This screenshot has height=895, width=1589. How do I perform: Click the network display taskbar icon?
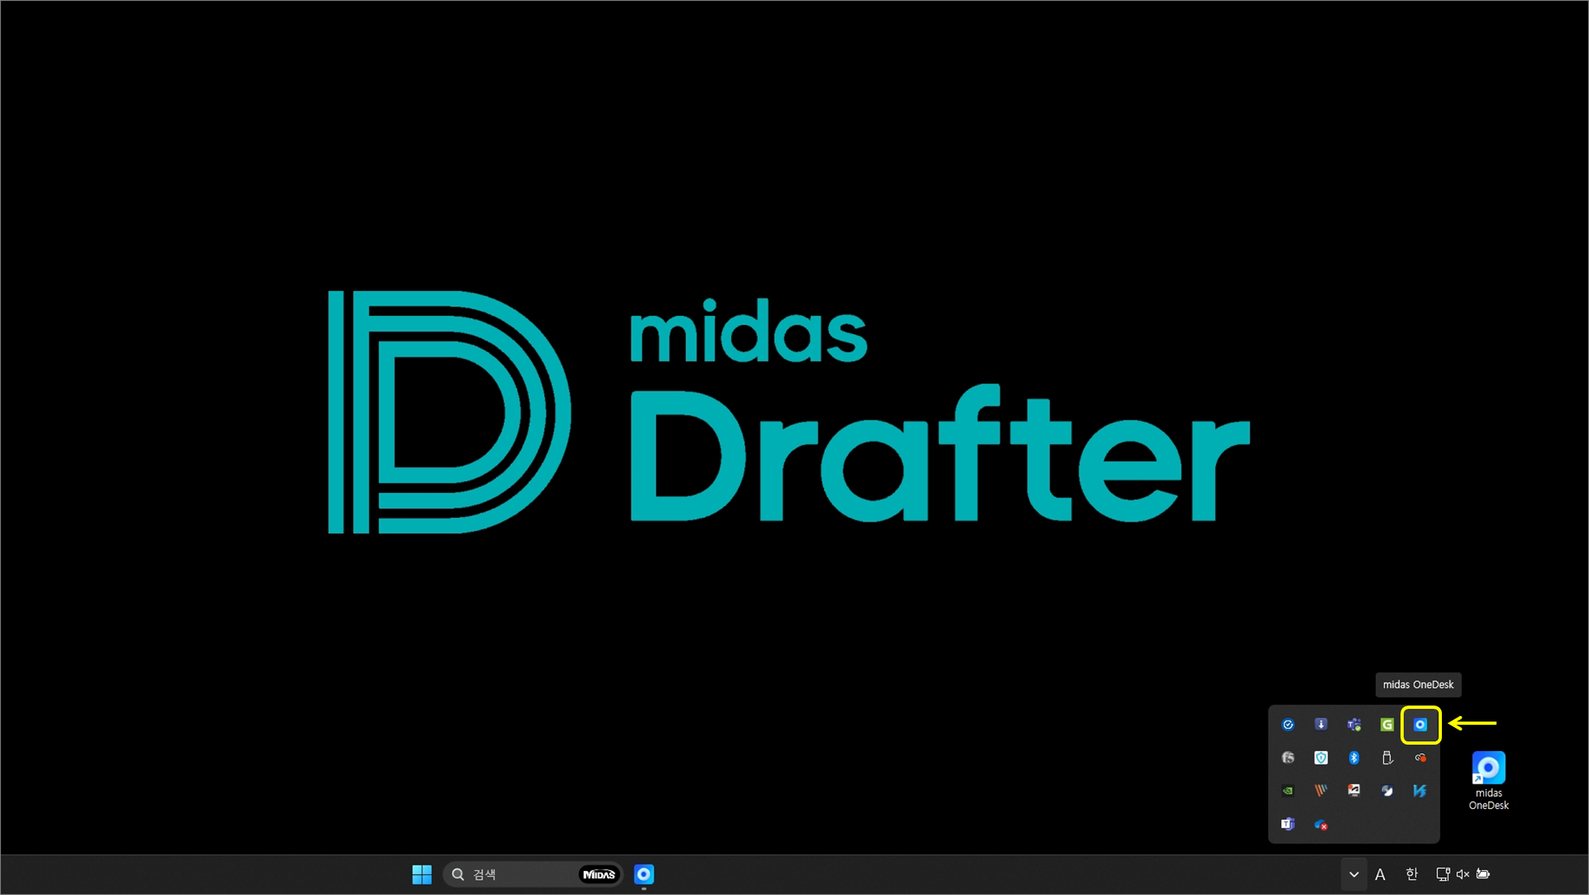pyautogui.click(x=1443, y=874)
